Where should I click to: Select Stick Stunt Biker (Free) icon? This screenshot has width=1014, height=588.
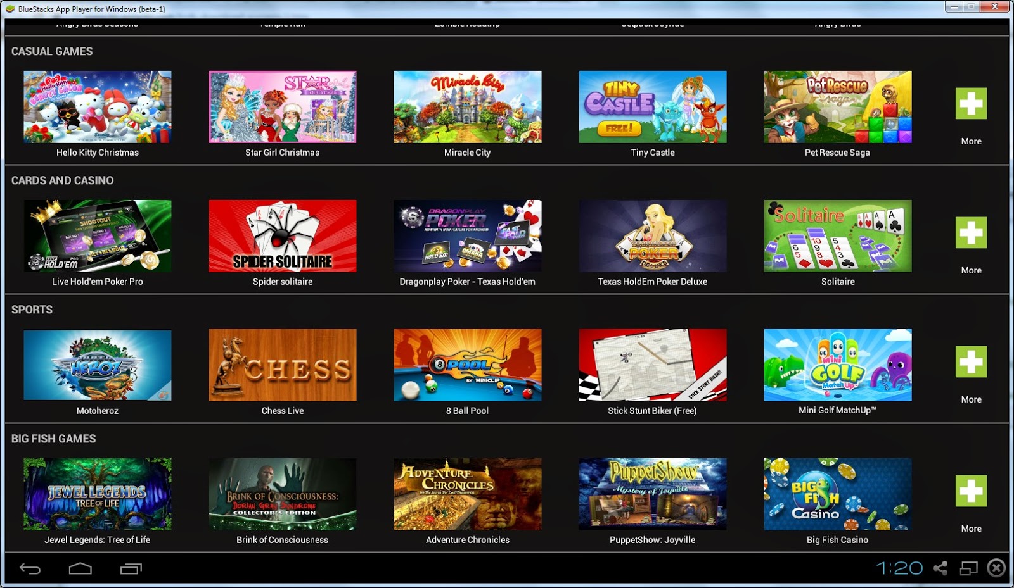653,365
